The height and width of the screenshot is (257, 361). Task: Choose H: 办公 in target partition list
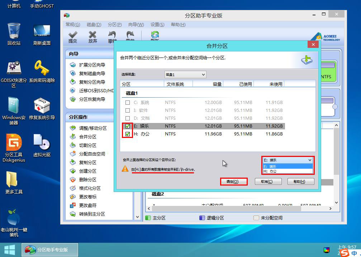coord(288,171)
